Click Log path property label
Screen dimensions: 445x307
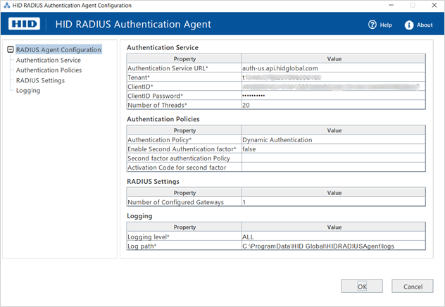[142, 246]
